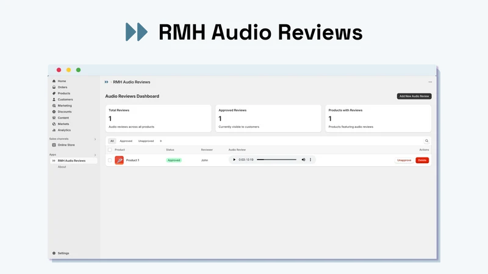Image resolution: width=488 pixels, height=274 pixels.
Task: Click the Status column header
Action: coord(170,150)
